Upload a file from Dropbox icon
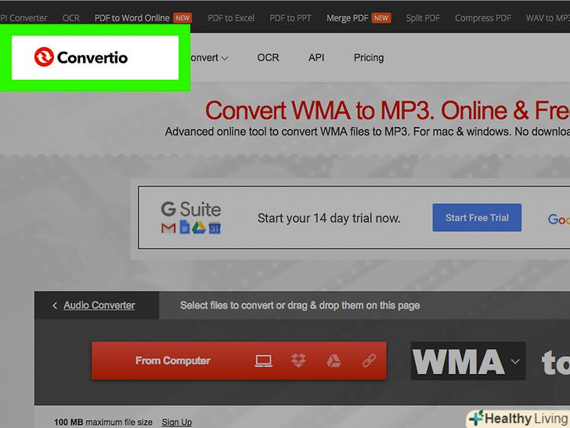Screen dimensions: 570x428 pyautogui.click(x=298, y=361)
